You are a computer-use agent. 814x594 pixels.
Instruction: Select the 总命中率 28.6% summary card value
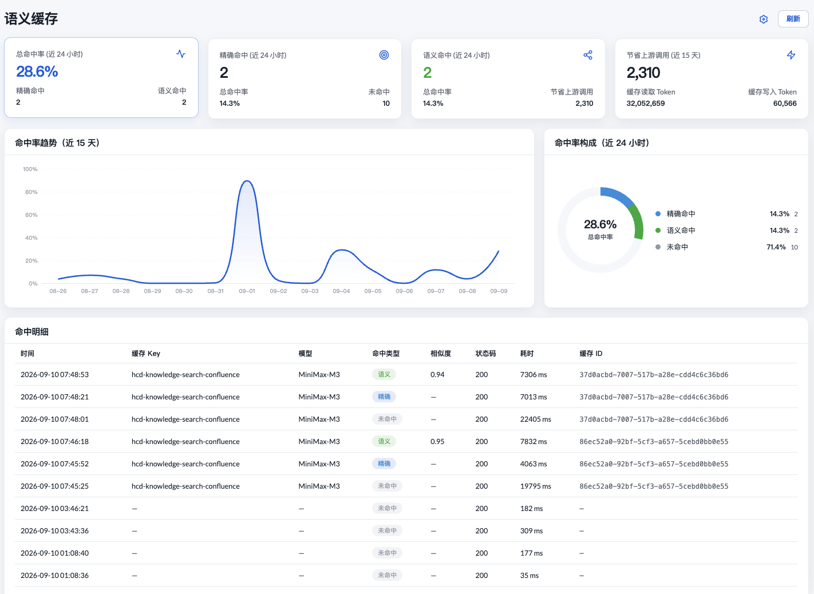tap(37, 72)
